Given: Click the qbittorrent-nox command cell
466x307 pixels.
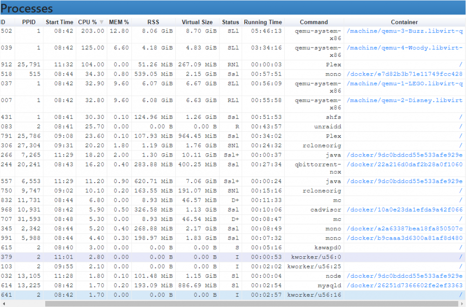Looking at the screenshot, I should (x=314, y=168).
